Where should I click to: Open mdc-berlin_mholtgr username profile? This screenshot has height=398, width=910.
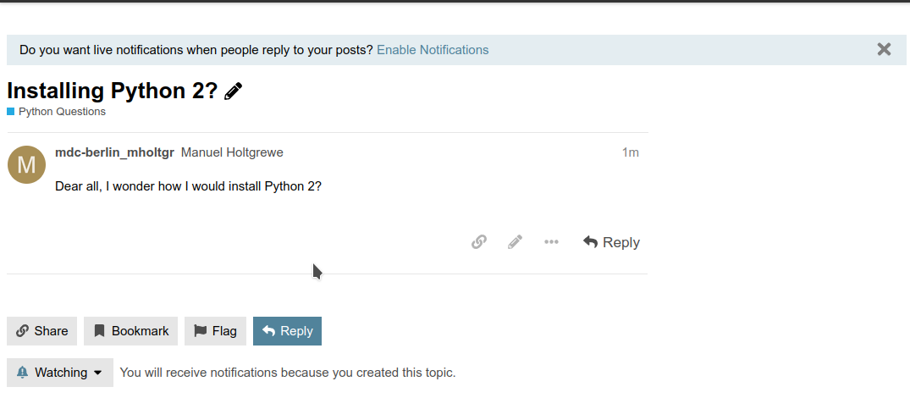[114, 152]
